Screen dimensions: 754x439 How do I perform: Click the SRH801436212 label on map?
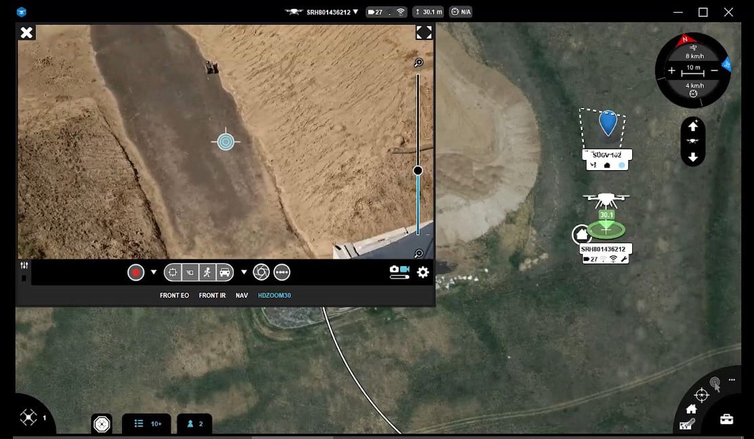pyautogui.click(x=603, y=249)
